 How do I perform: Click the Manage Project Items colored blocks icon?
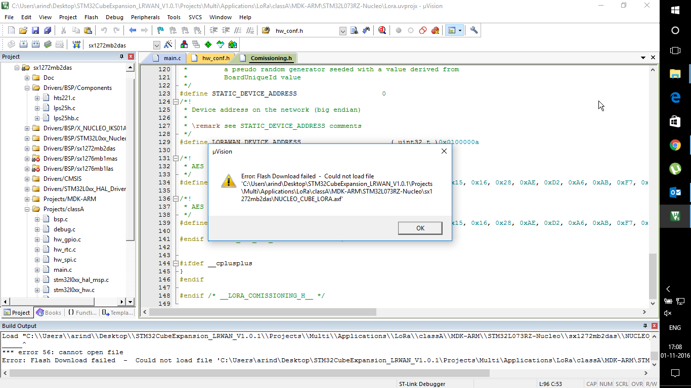click(x=184, y=45)
